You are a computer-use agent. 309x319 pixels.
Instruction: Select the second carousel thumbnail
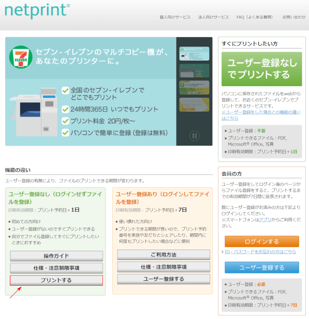tap(194, 71)
